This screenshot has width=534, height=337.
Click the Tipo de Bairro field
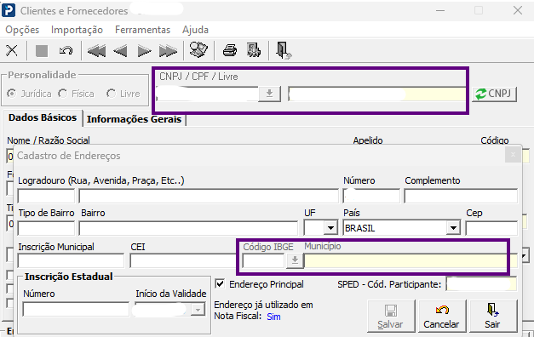pyautogui.click(x=46, y=228)
